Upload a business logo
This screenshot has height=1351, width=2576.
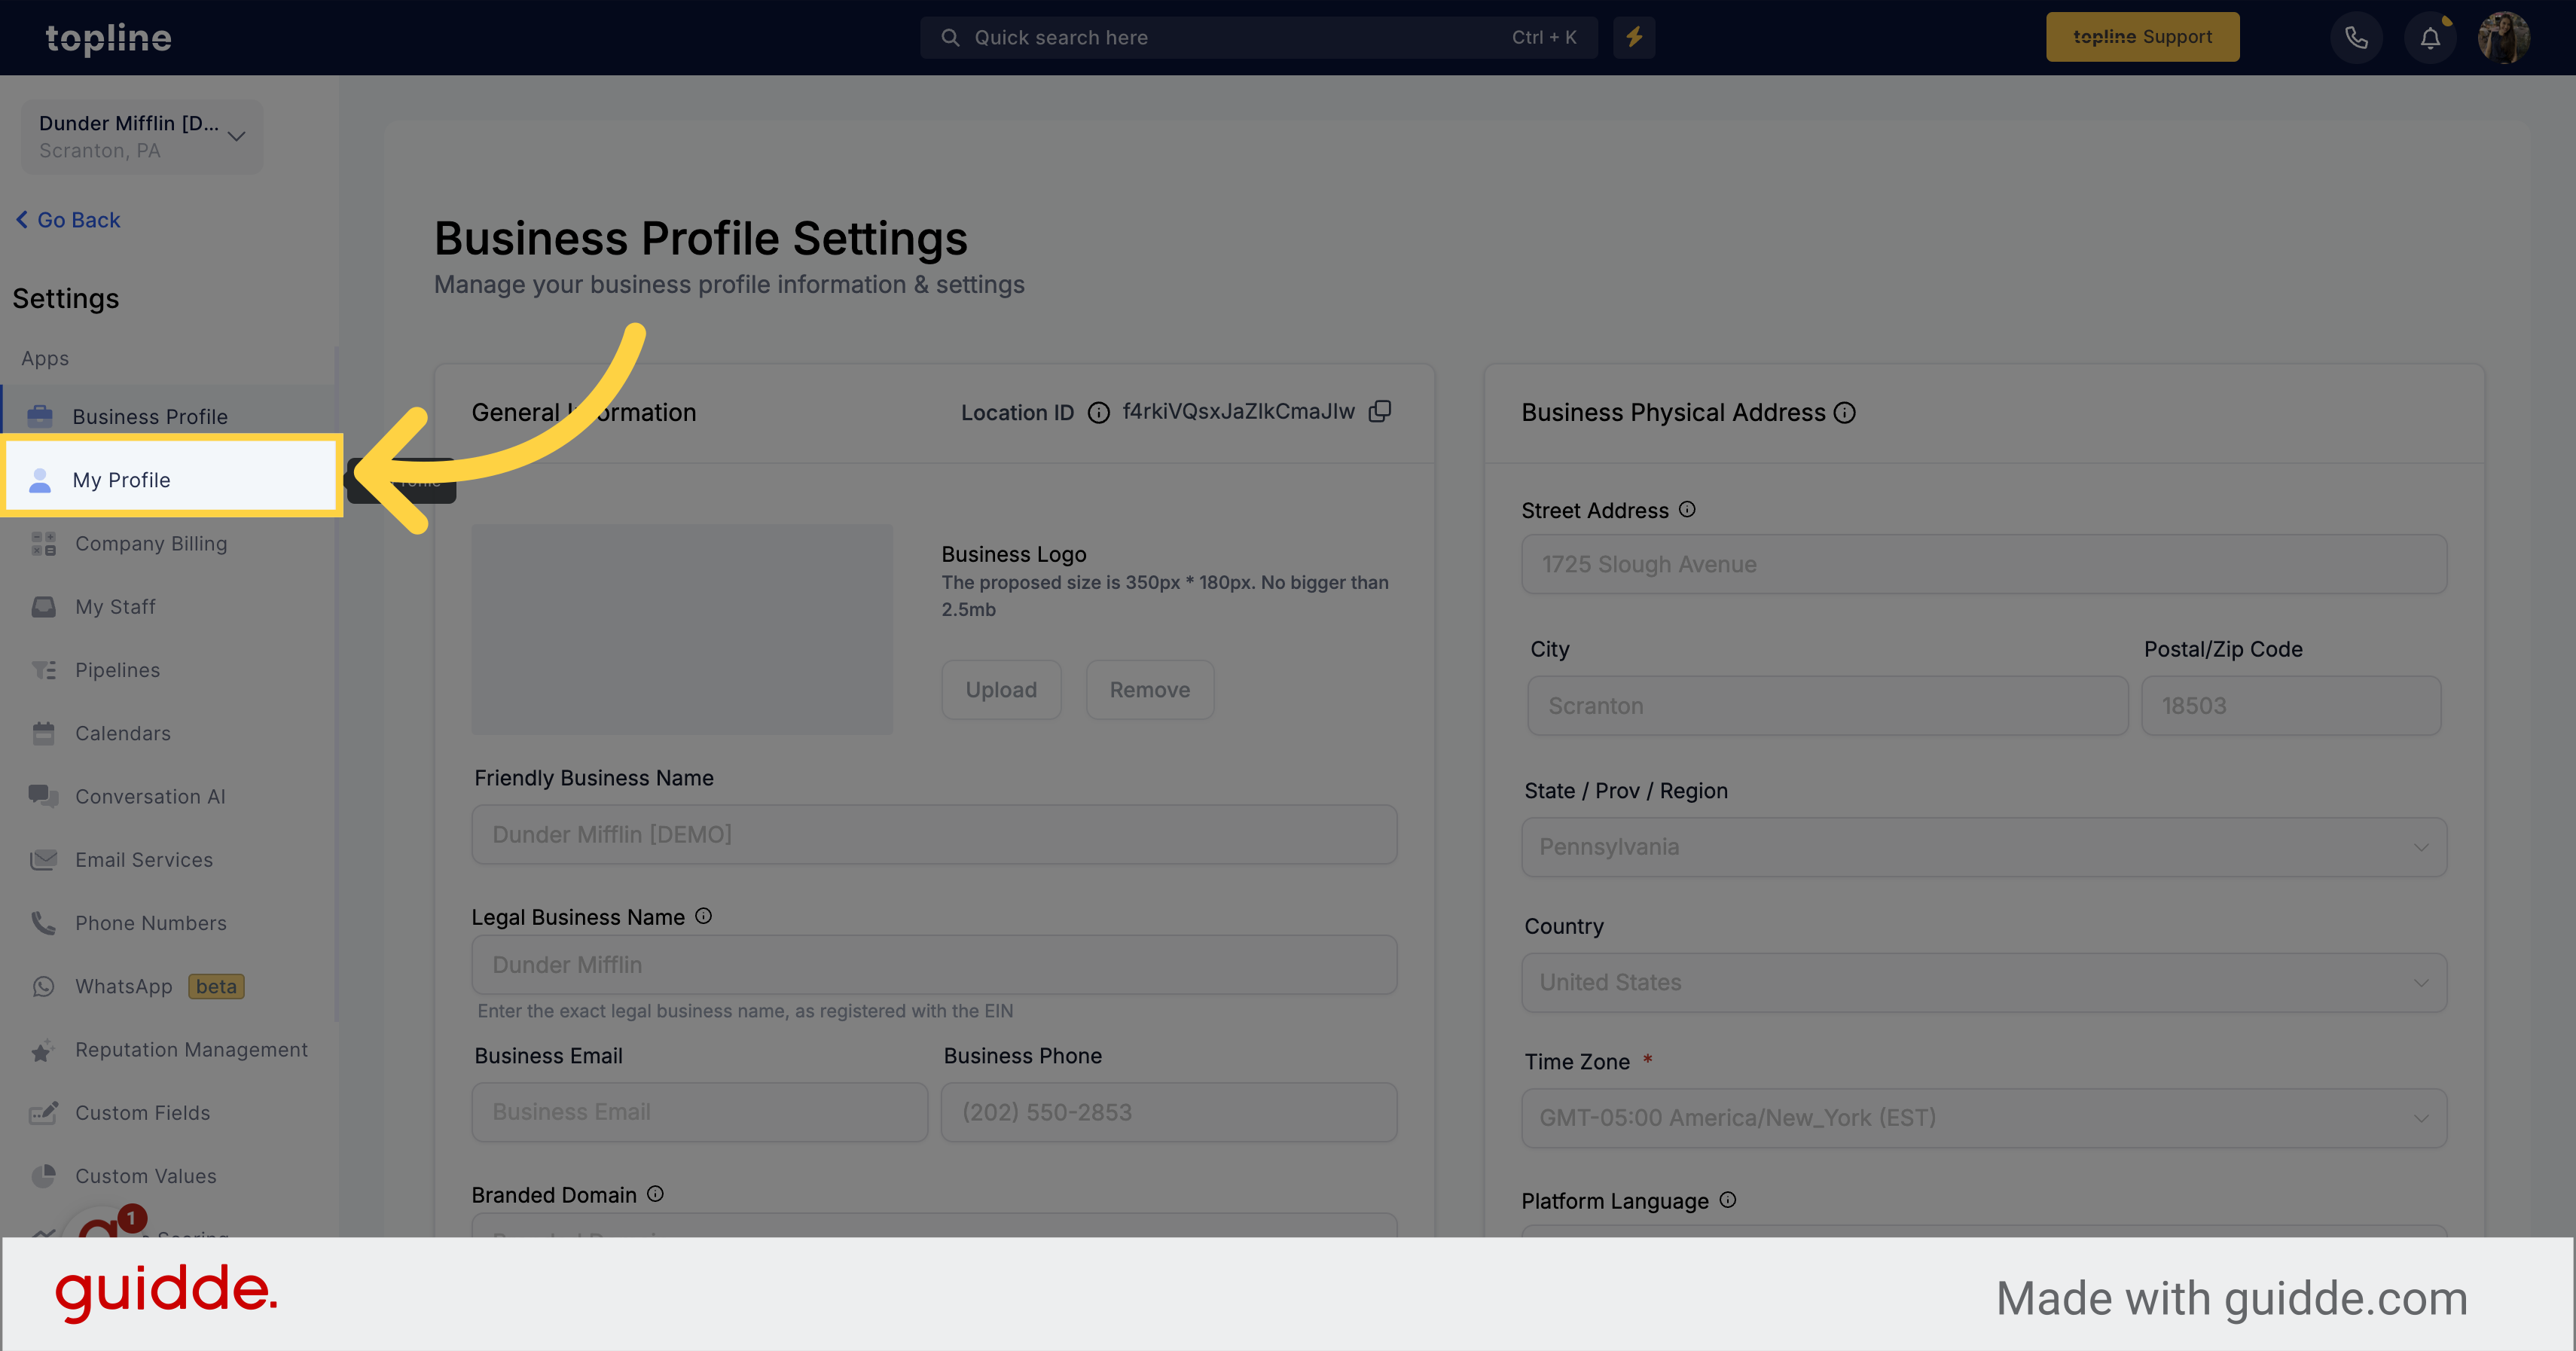1001,689
